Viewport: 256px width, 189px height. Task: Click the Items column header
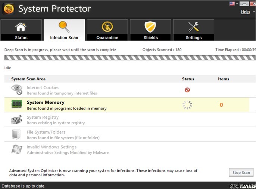click(x=224, y=79)
